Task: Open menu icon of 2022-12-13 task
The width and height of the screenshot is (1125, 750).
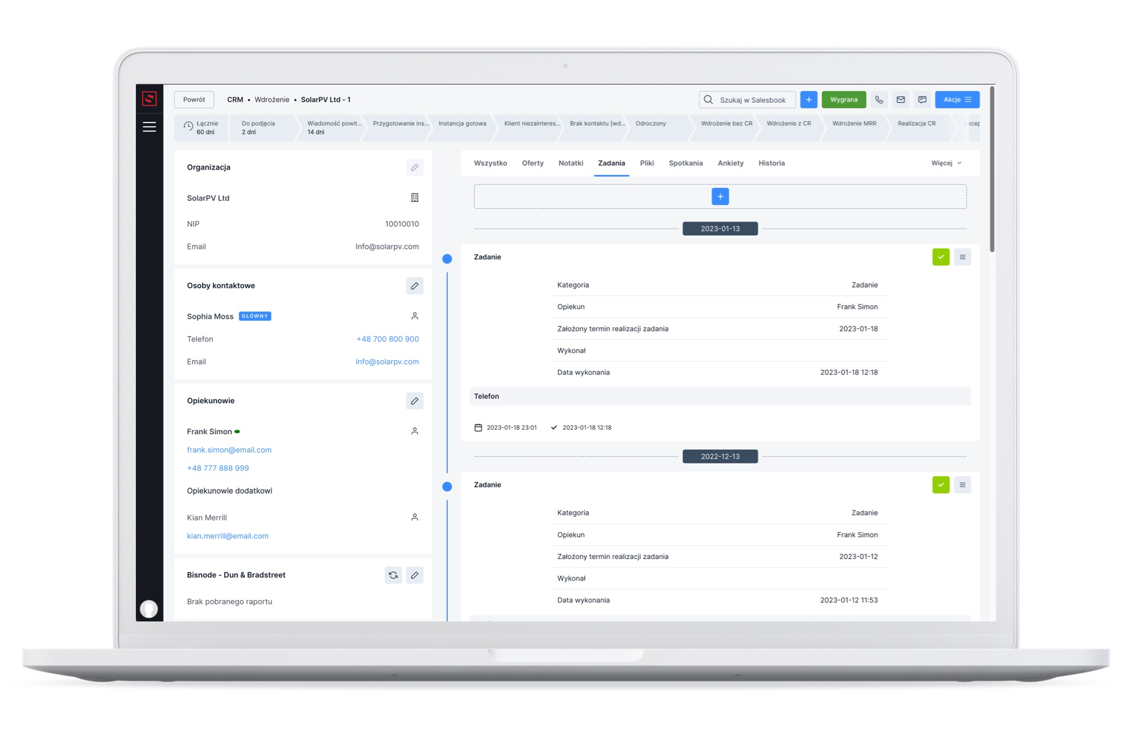Action: click(962, 485)
